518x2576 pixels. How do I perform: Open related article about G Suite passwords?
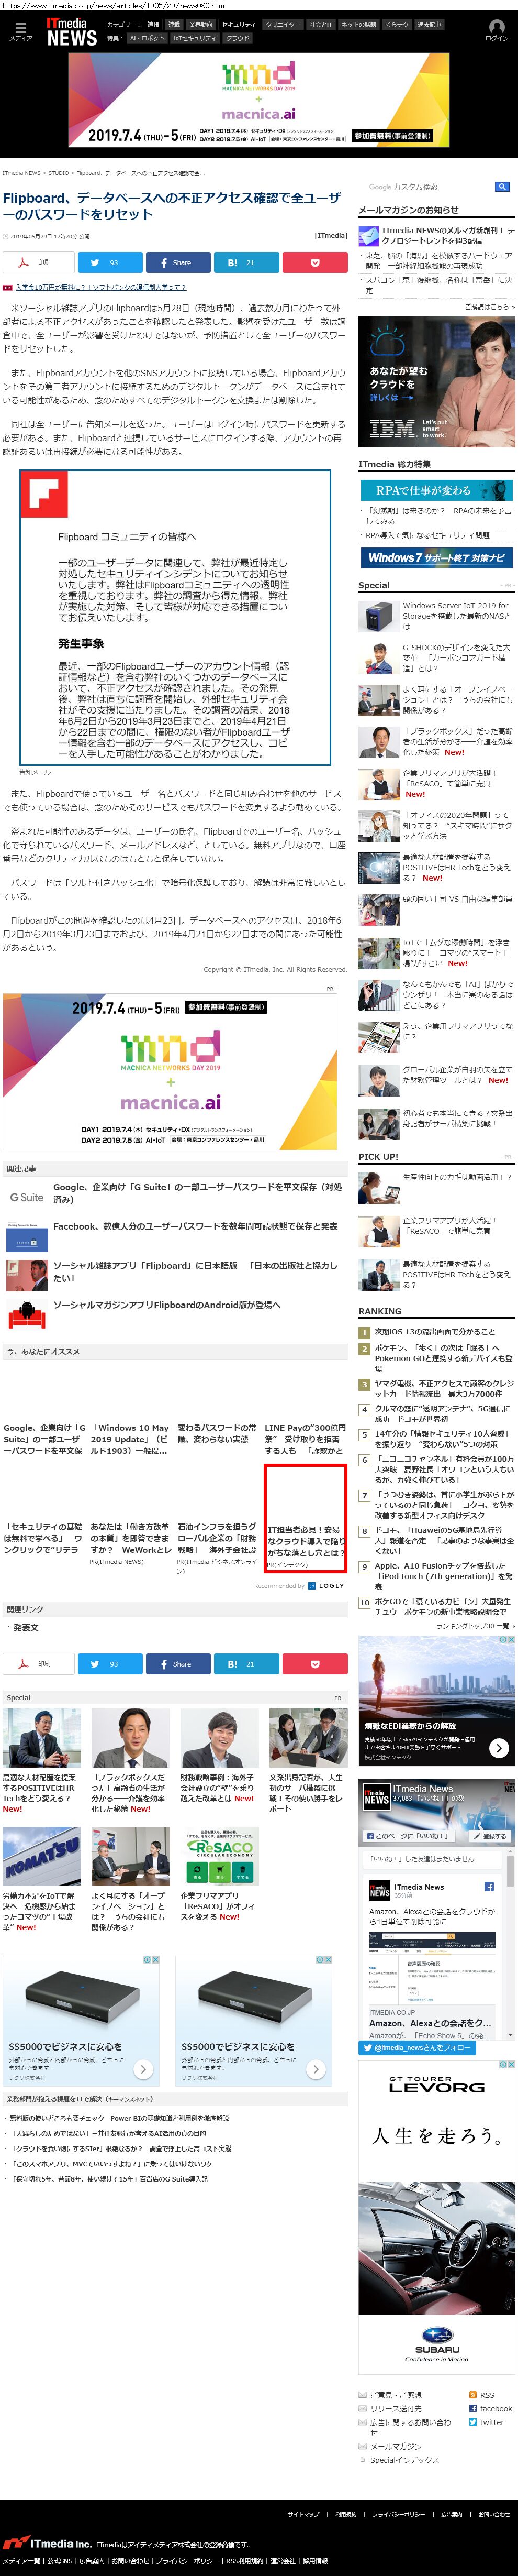pos(198,1192)
